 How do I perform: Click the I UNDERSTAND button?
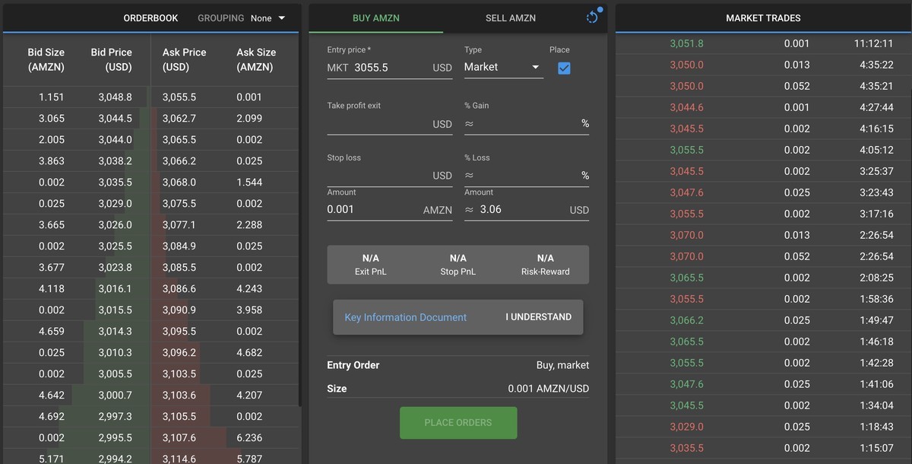[x=538, y=317]
